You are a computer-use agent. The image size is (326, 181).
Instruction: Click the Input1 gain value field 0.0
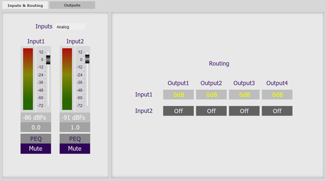pos(36,127)
